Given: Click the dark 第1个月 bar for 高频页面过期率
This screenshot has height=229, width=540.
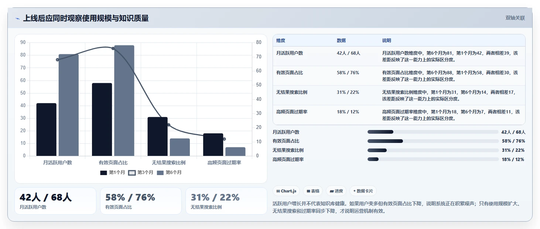Looking at the screenshot, I should pos(213,145).
